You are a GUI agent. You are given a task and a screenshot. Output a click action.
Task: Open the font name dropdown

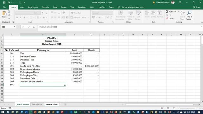point(33,13)
